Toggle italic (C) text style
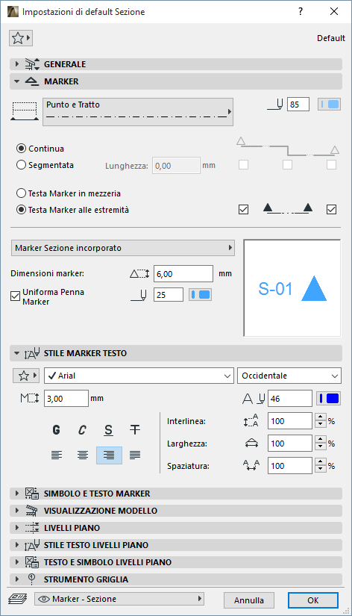352x616 pixels. point(82,430)
